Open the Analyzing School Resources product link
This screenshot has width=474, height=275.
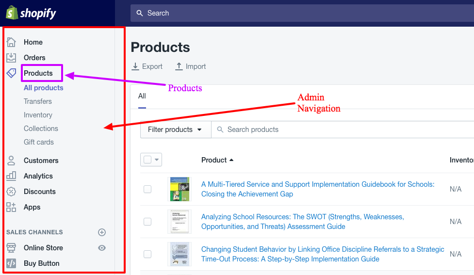[302, 222]
